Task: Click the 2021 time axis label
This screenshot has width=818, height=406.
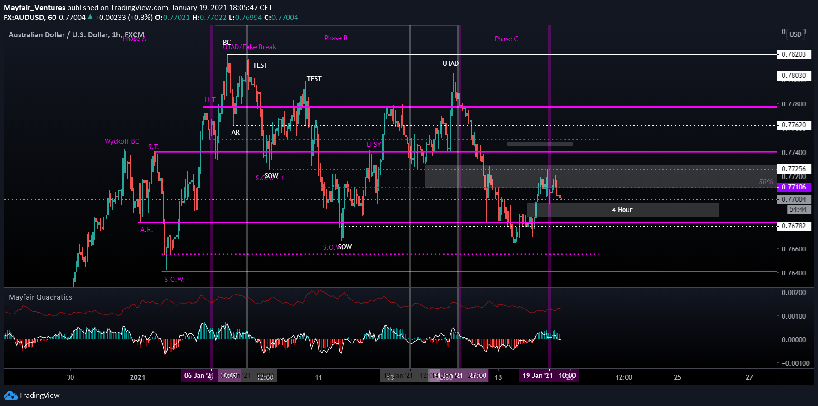Action: tap(138, 377)
